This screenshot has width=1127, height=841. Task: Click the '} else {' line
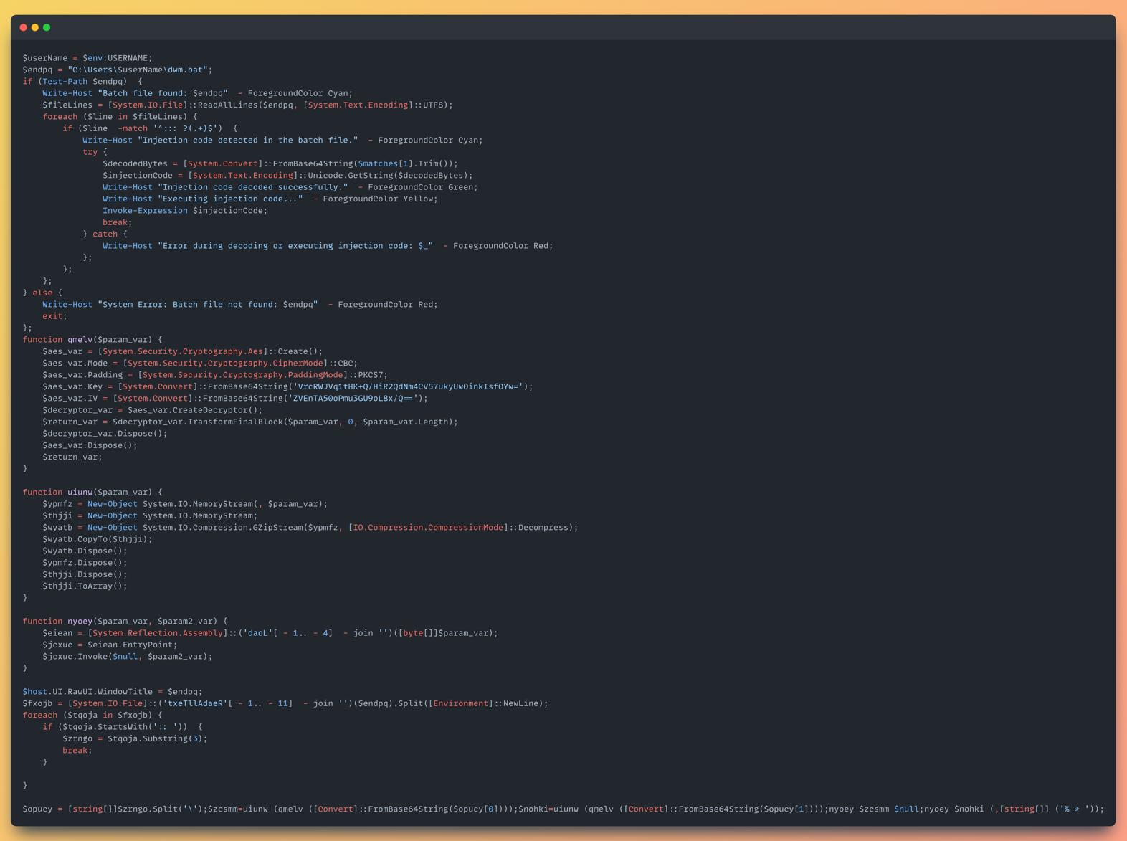42,293
